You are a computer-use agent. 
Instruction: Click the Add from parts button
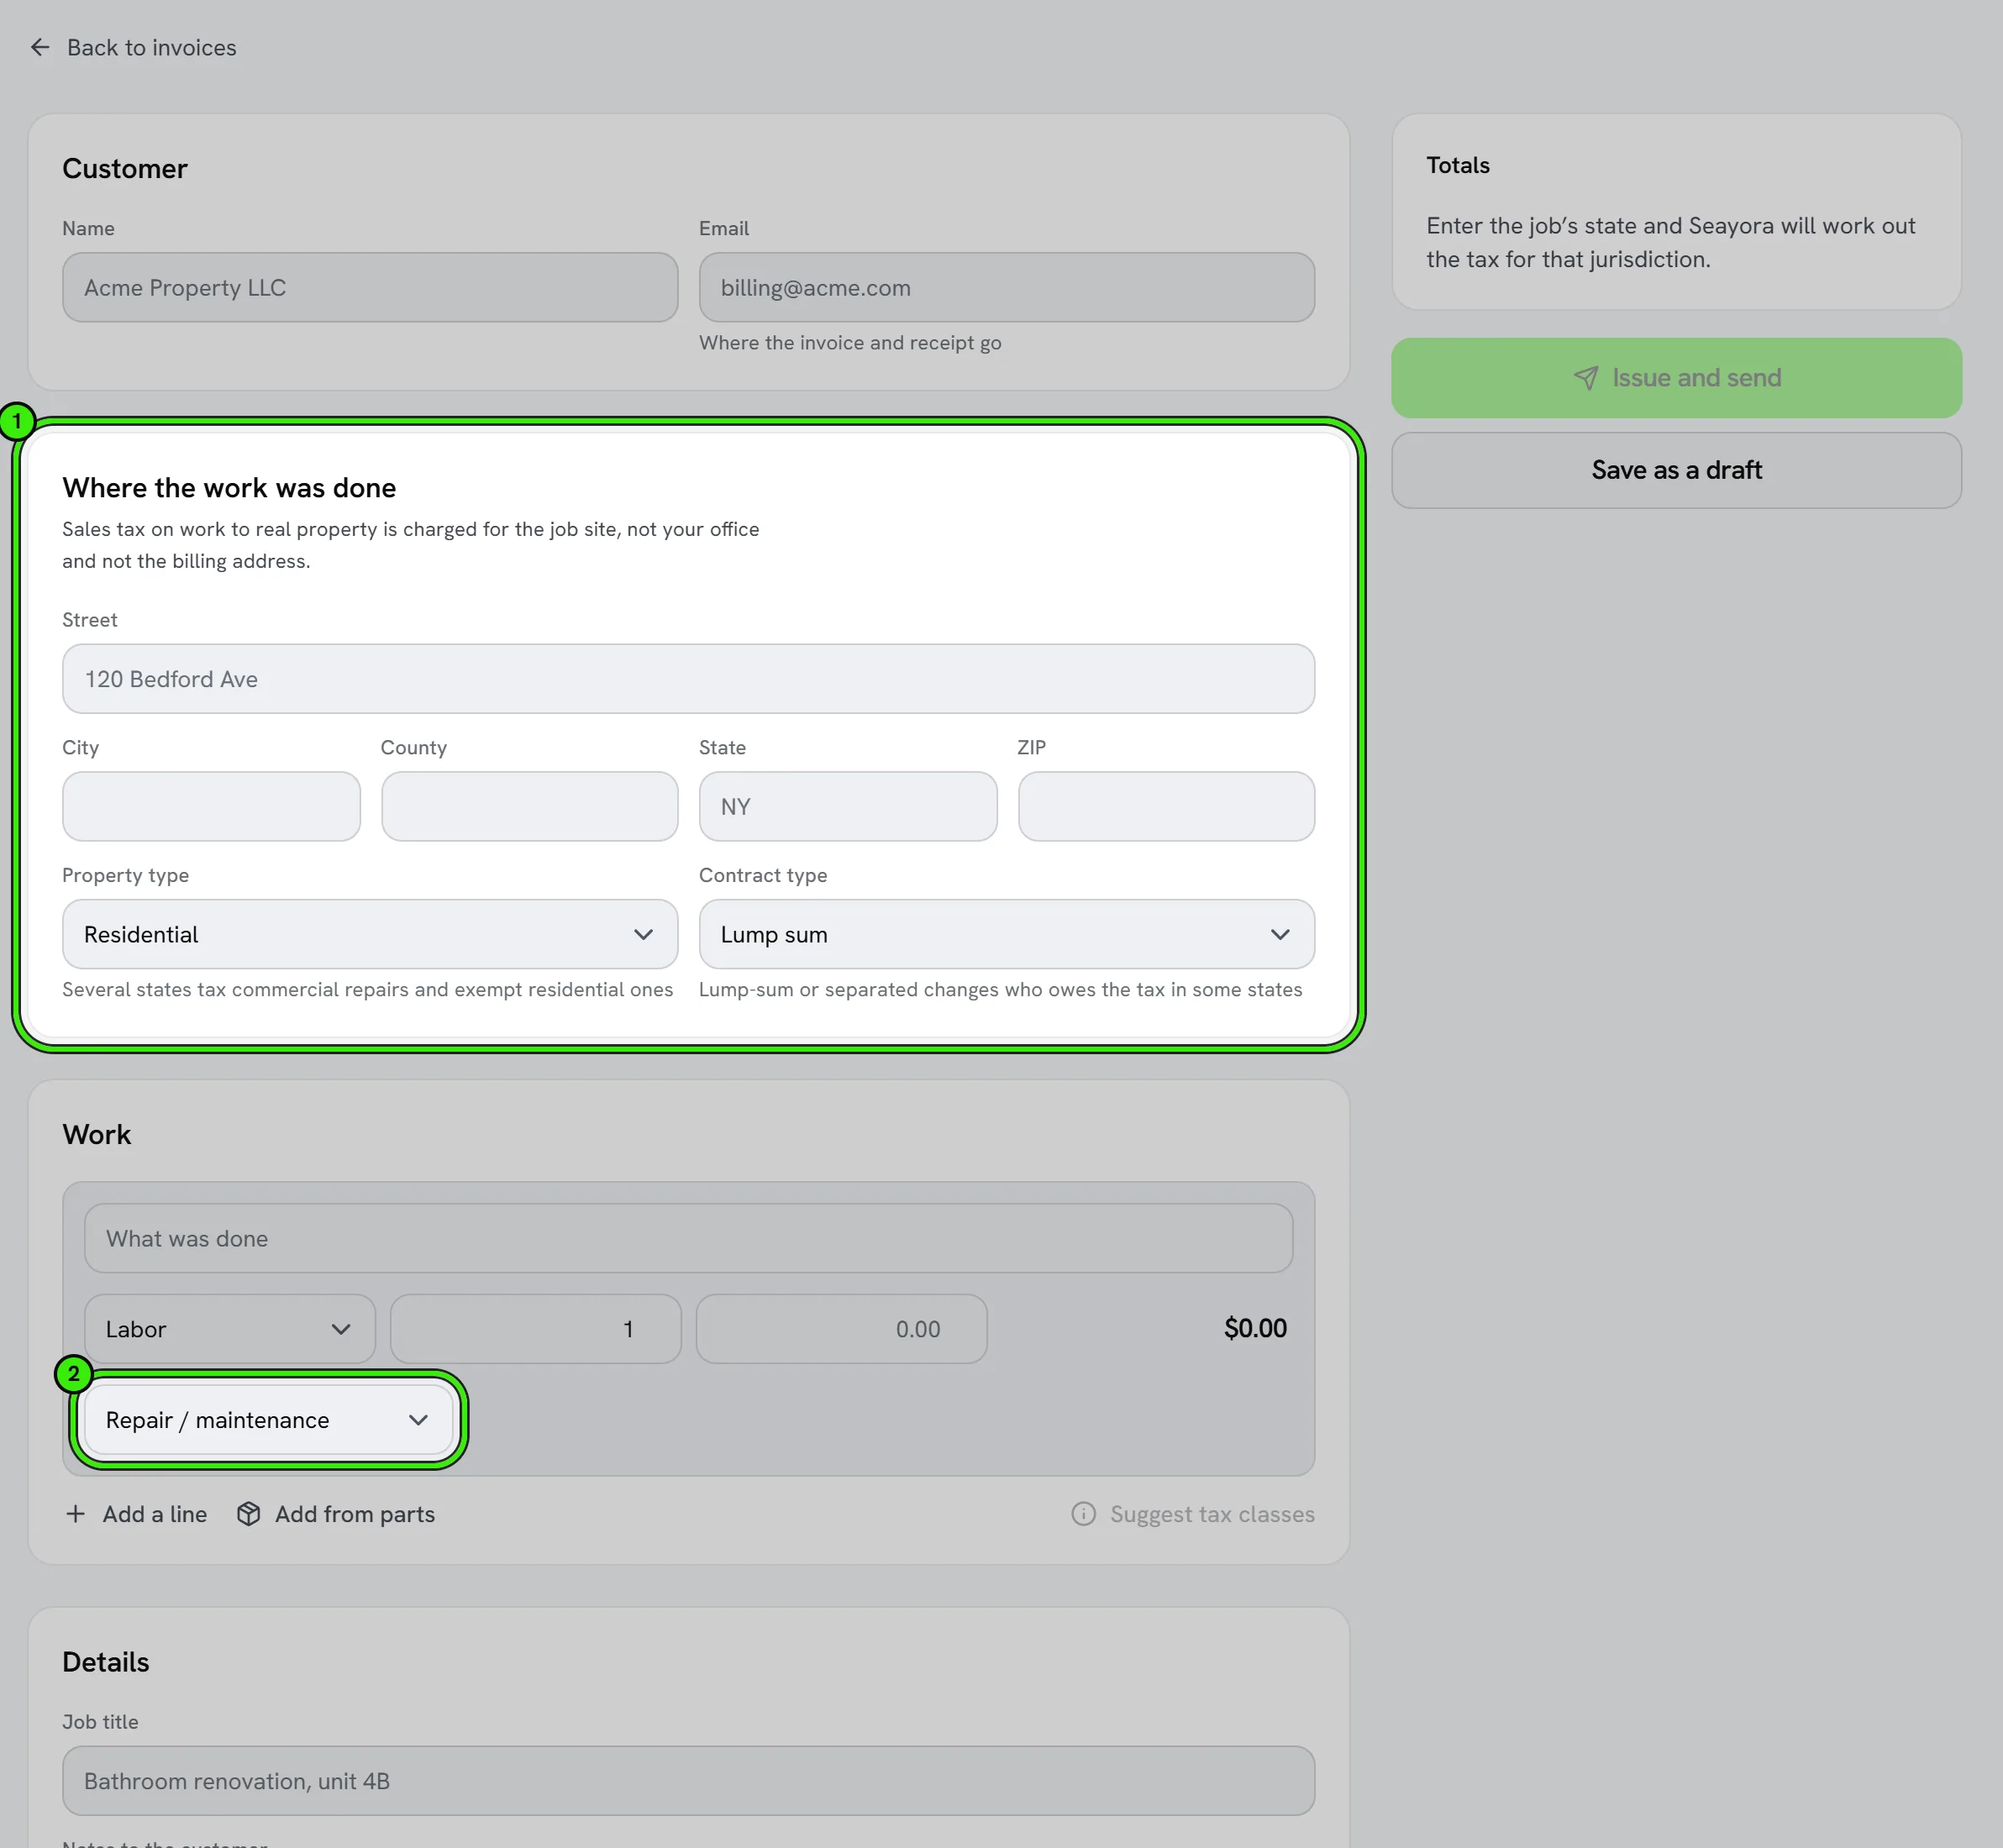pyautogui.click(x=336, y=1513)
